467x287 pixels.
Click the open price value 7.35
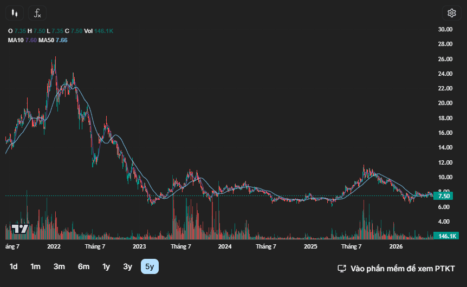click(x=20, y=31)
